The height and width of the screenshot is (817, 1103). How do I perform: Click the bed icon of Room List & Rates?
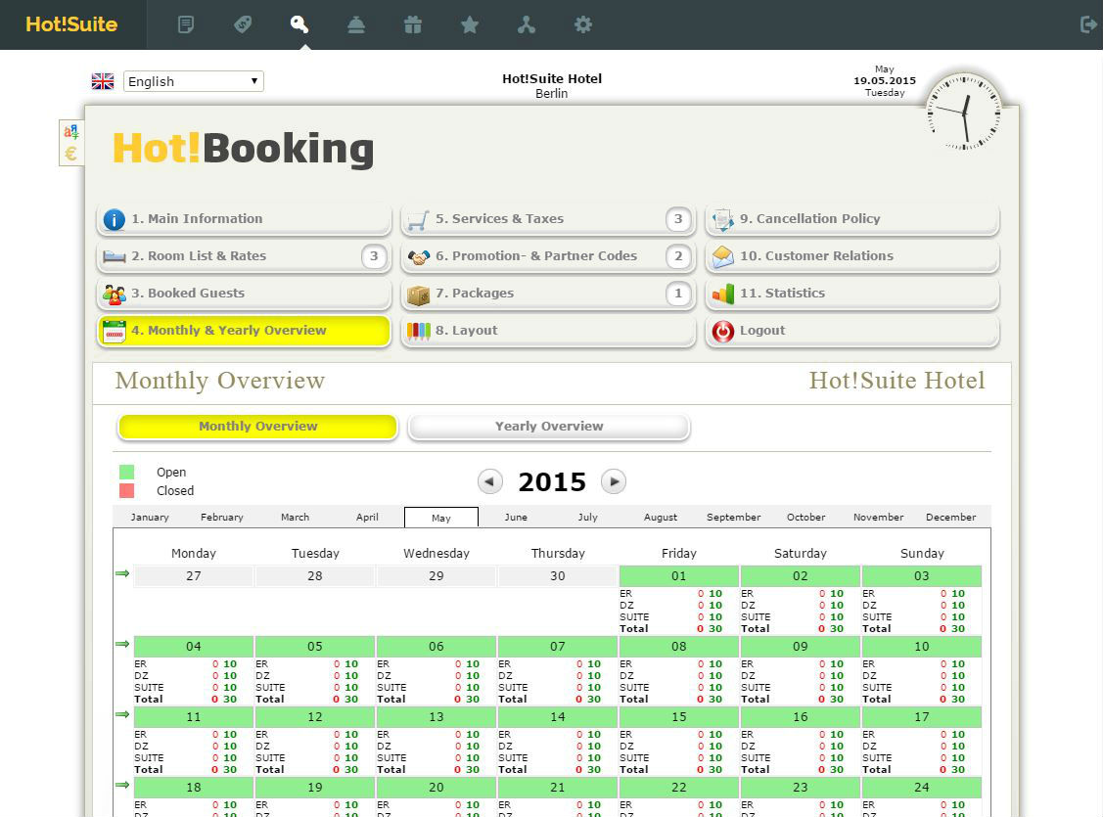[114, 256]
